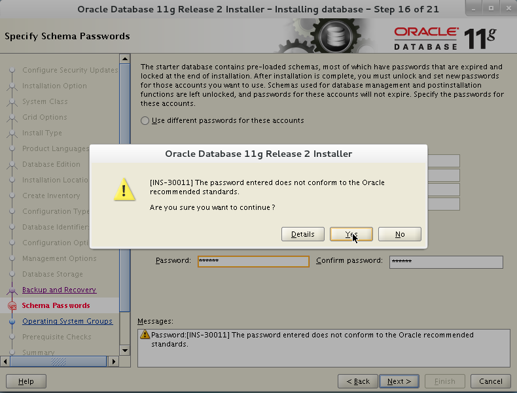Maximize the installer window
Image resolution: width=517 pixels, height=393 pixels.
[491, 9]
